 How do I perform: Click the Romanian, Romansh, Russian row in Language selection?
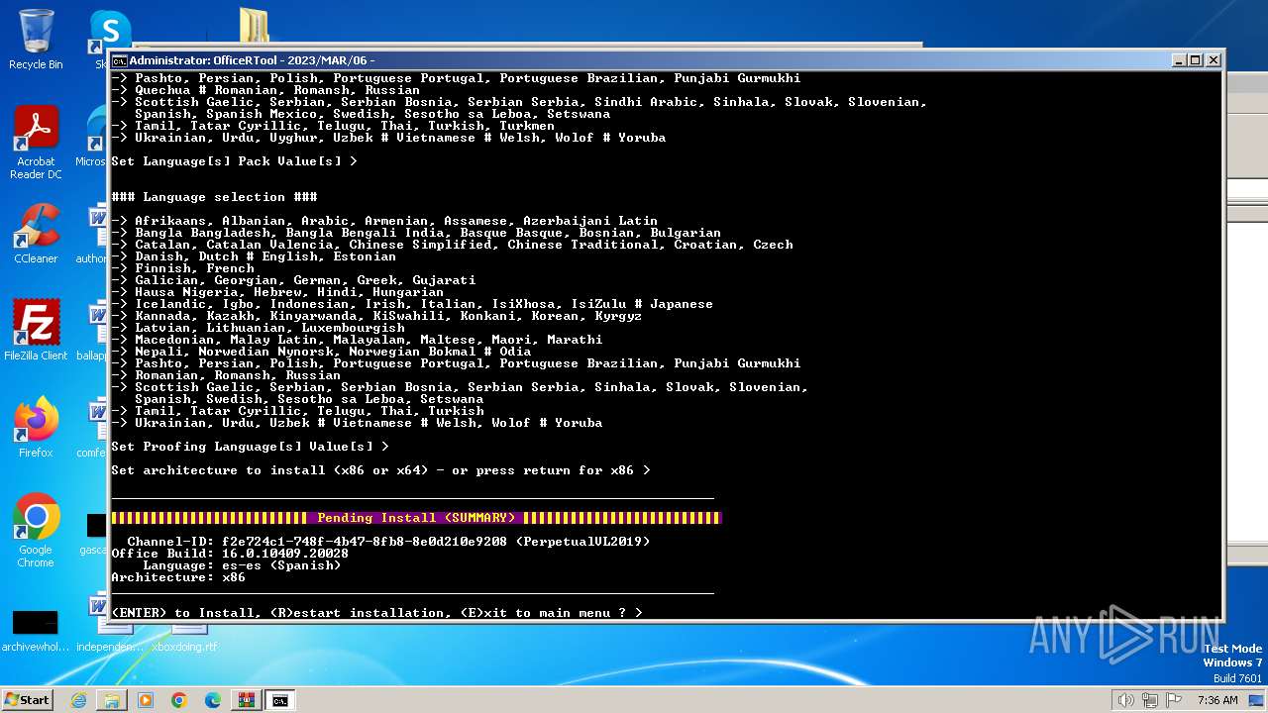[226, 375]
